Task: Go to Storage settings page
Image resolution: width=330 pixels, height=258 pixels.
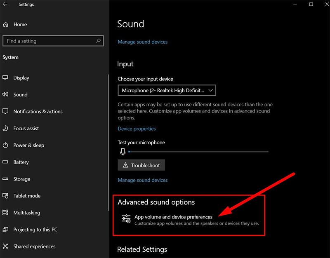Action: (21, 179)
